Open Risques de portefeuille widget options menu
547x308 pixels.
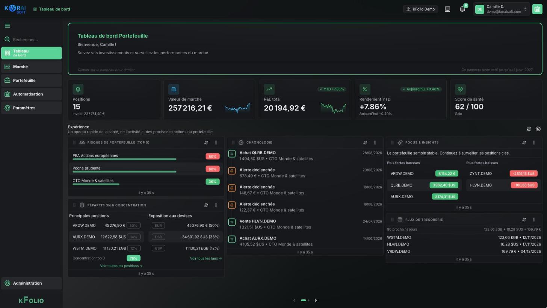pos(216,143)
